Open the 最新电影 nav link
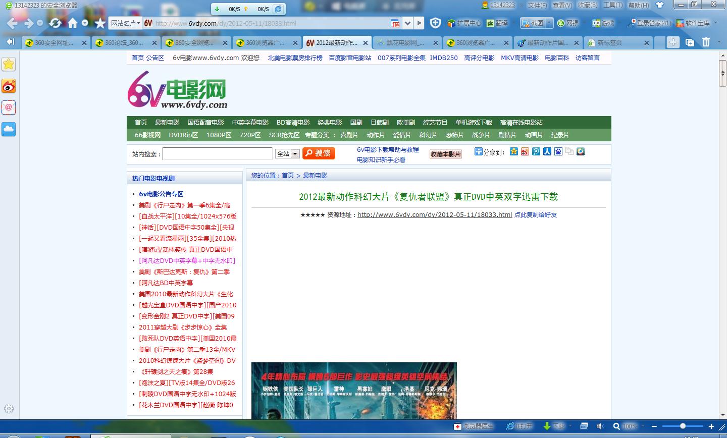Image resolution: width=727 pixels, height=438 pixels. tap(167, 123)
